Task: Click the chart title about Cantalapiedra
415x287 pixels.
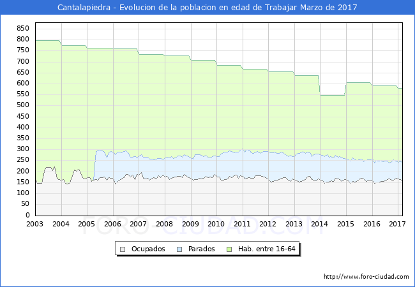Action: 207,8
